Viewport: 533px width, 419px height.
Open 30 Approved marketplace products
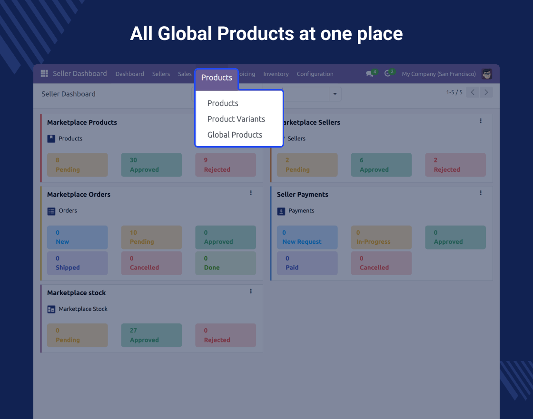click(152, 165)
